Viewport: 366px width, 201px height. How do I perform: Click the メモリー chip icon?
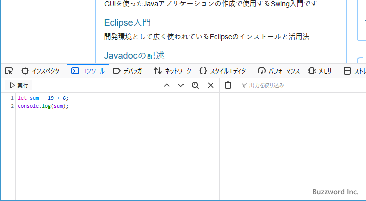[x=311, y=71]
